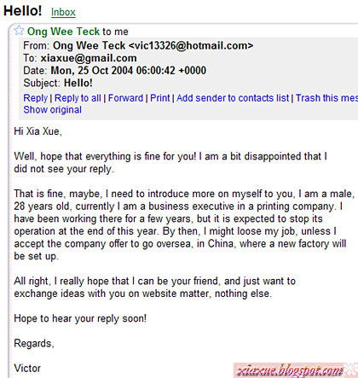Add sender to contacts list
The image size is (358, 378).
point(233,98)
